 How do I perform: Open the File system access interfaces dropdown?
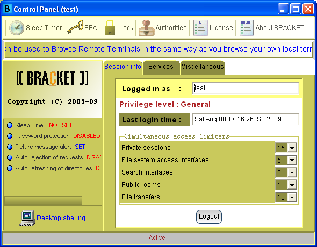click(x=292, y=160)
